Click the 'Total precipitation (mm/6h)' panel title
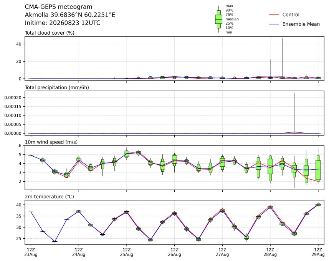 57,87
